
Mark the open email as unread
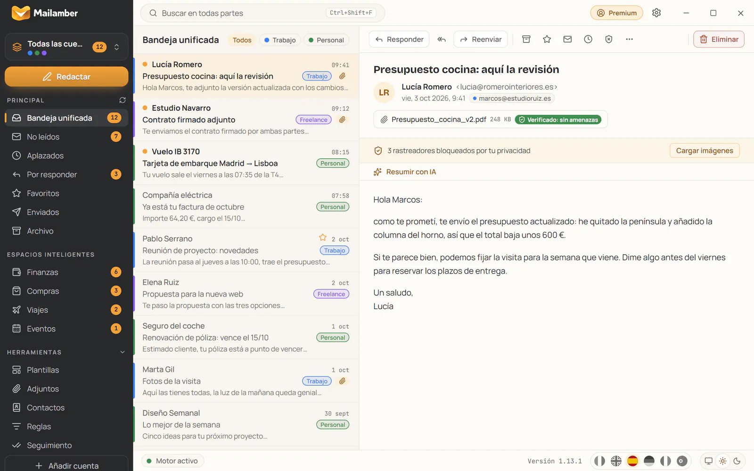(567, 40)
